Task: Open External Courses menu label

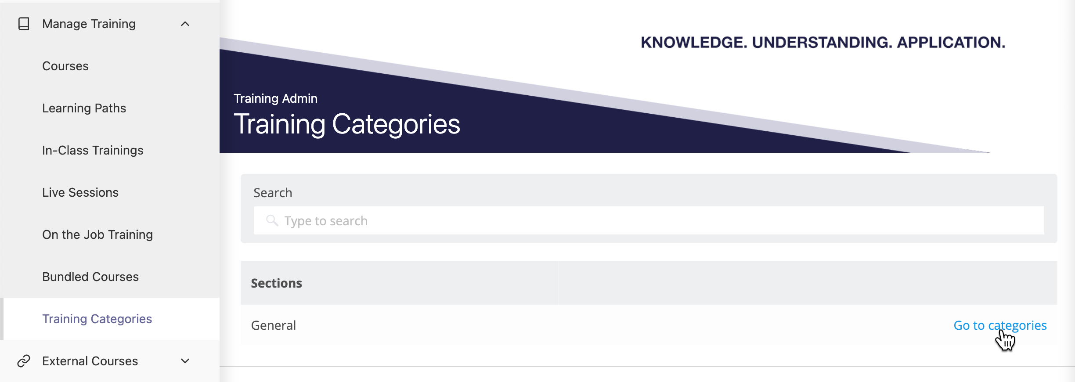Action: [90, 361]
